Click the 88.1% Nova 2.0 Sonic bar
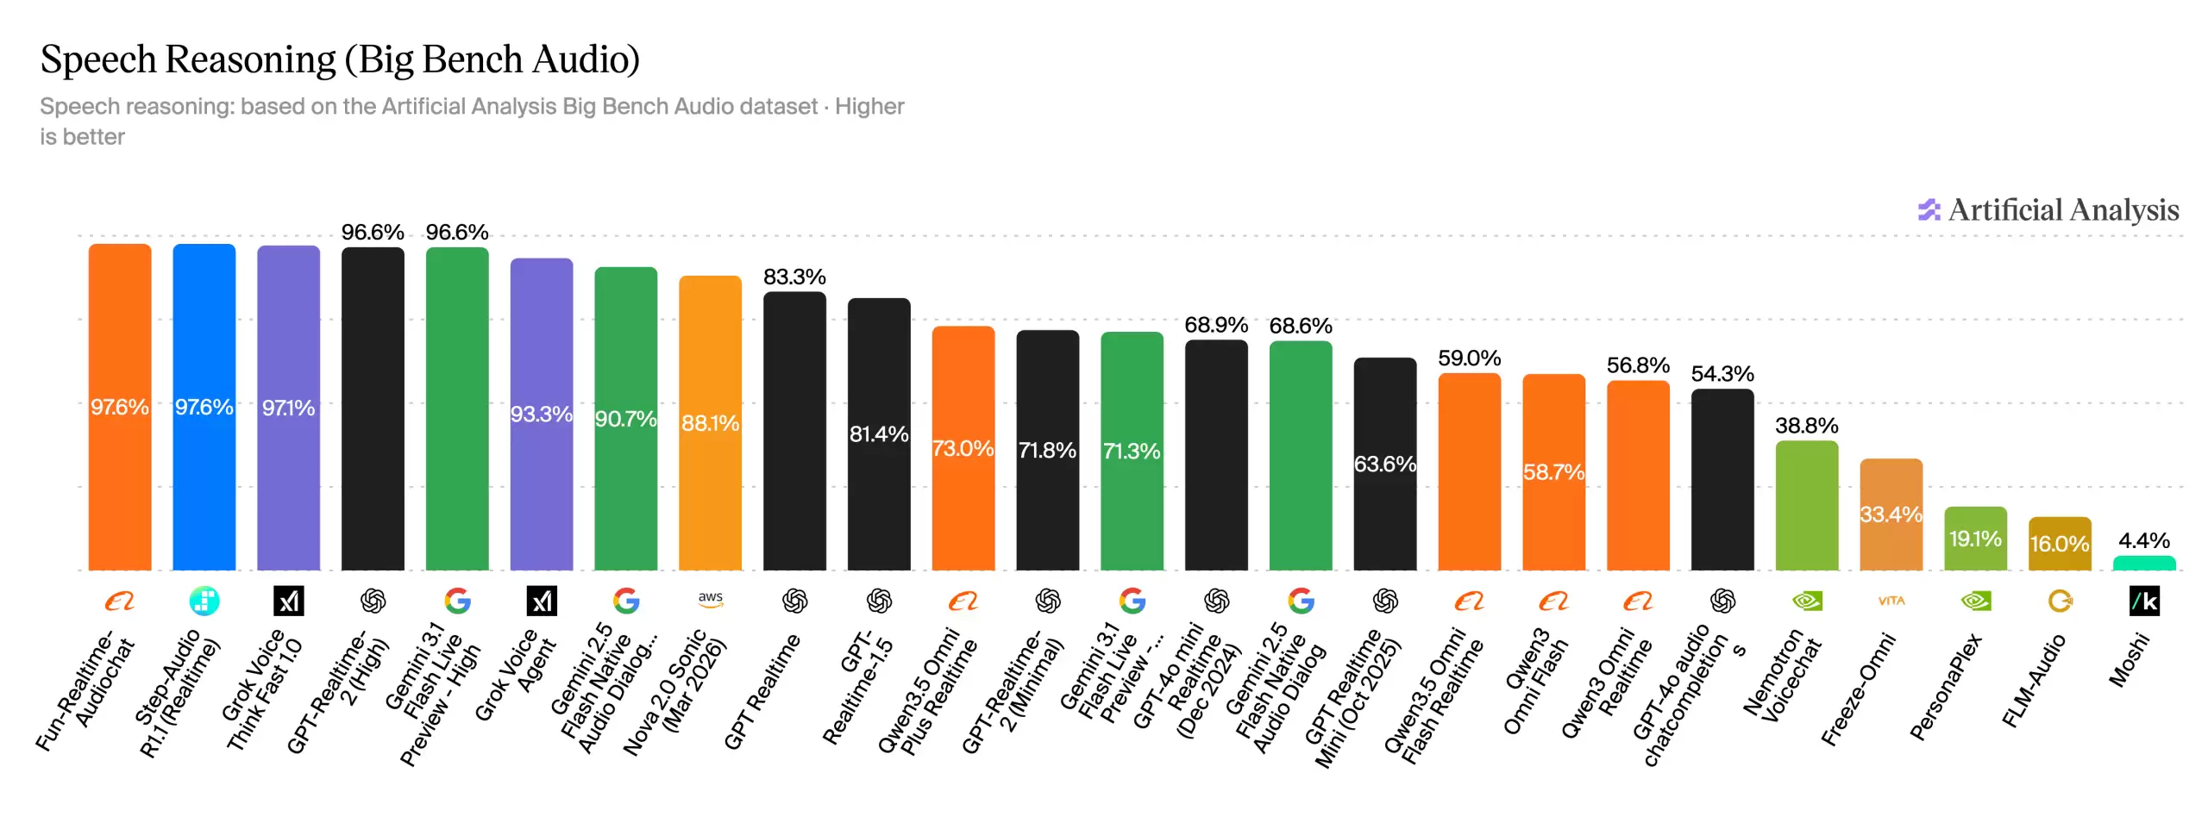Image resolution: width=2208 pixels, height=829 pixels. (710, 423)
